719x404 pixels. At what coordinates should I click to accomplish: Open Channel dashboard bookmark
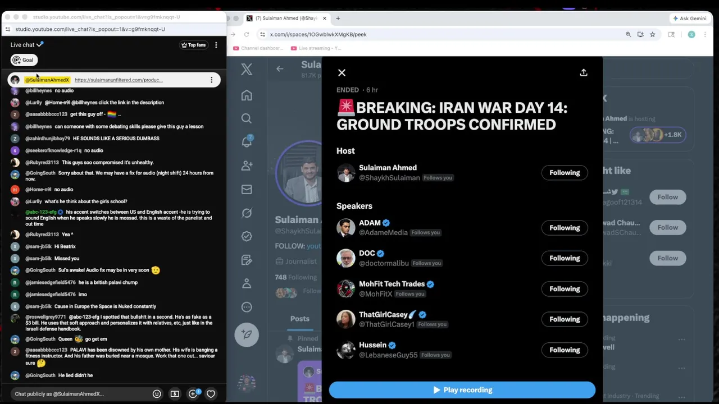click(258, 48)
